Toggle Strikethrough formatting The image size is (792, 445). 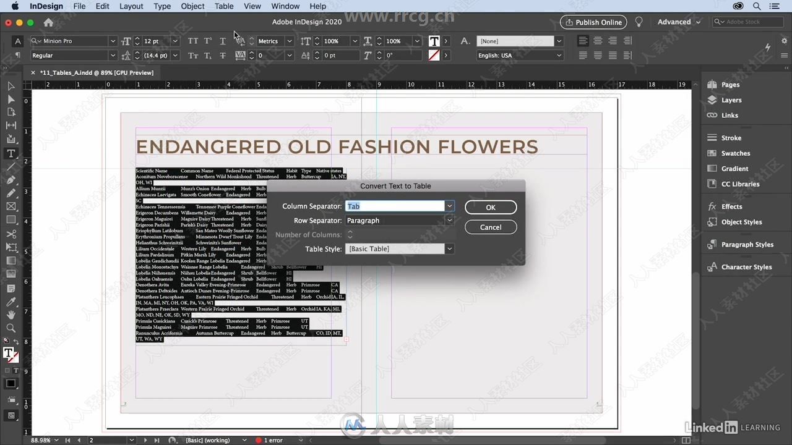click(x=223, y=56)
